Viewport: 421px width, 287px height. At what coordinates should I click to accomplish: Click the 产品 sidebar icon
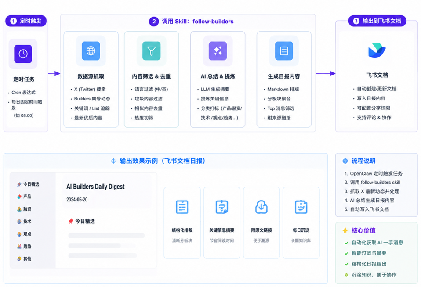pos(19,197)
